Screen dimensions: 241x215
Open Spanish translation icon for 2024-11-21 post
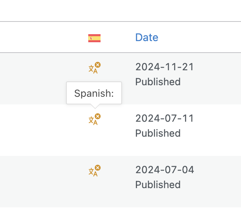pyautogui.click(x=94, y=68)
